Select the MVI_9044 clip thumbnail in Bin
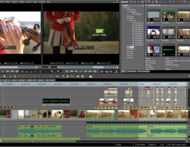 pos(153,15)
